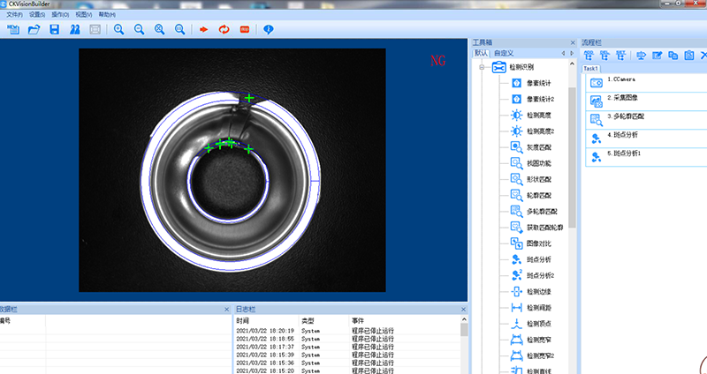Viewport: 707px width, 374px height.
Task: Click the blue info help icon
Action: coord(269,30)
